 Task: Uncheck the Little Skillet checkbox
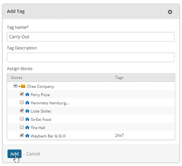click(22, 110)
